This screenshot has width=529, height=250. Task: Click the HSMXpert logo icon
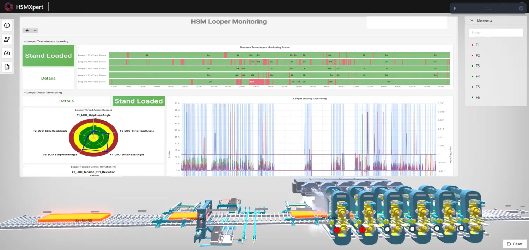(x=8, y=7)
